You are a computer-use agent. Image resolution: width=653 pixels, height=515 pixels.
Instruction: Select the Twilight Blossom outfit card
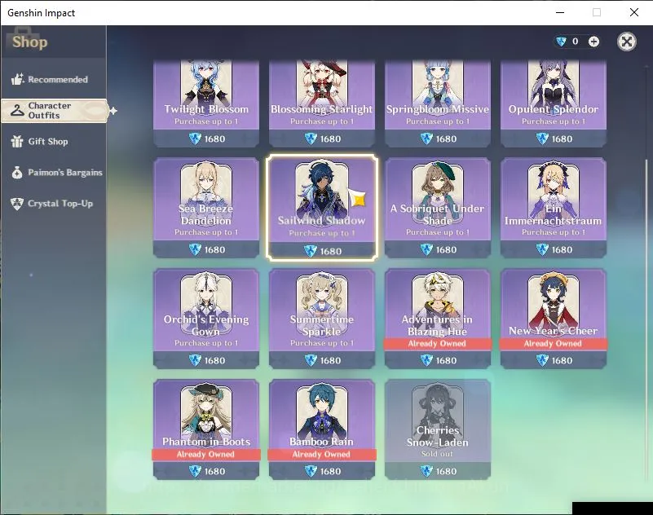206,103
